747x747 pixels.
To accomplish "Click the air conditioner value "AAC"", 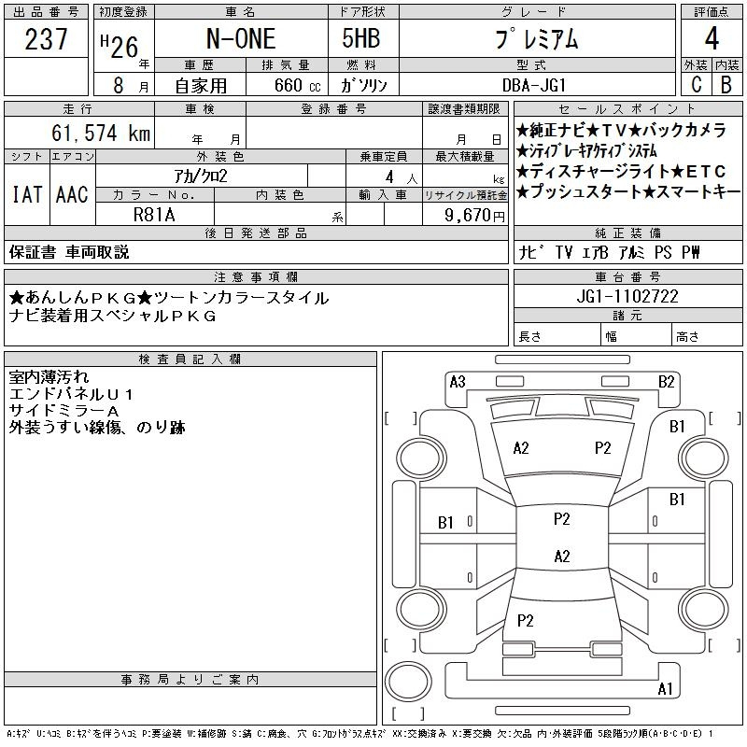I will [72, 194].
